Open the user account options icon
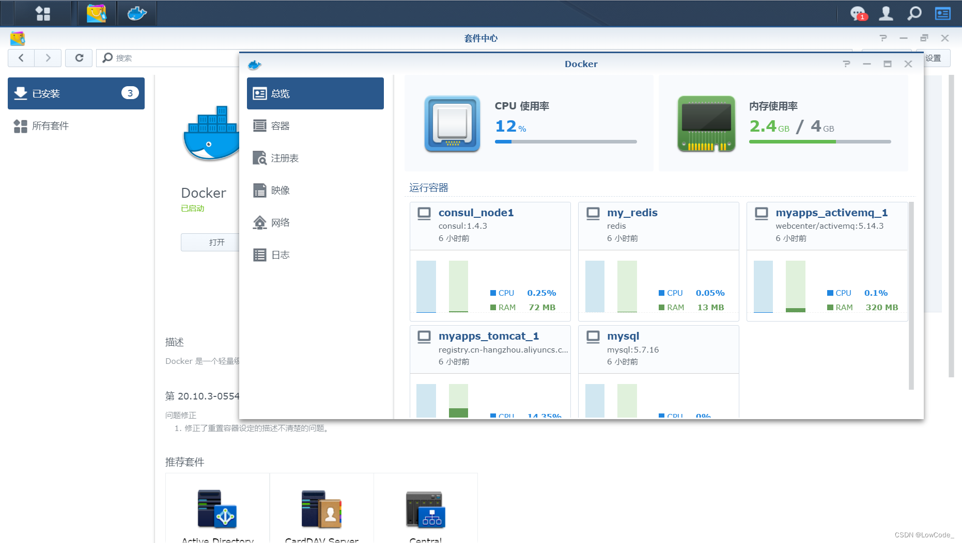 [x=886, y=13]
